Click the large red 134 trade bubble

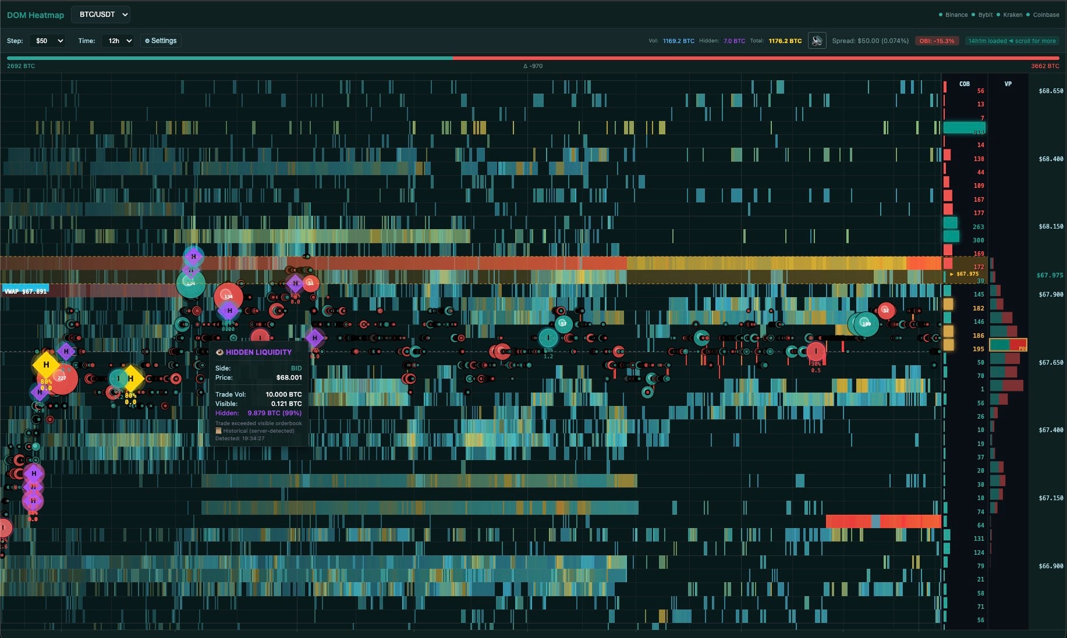point(228,297)
